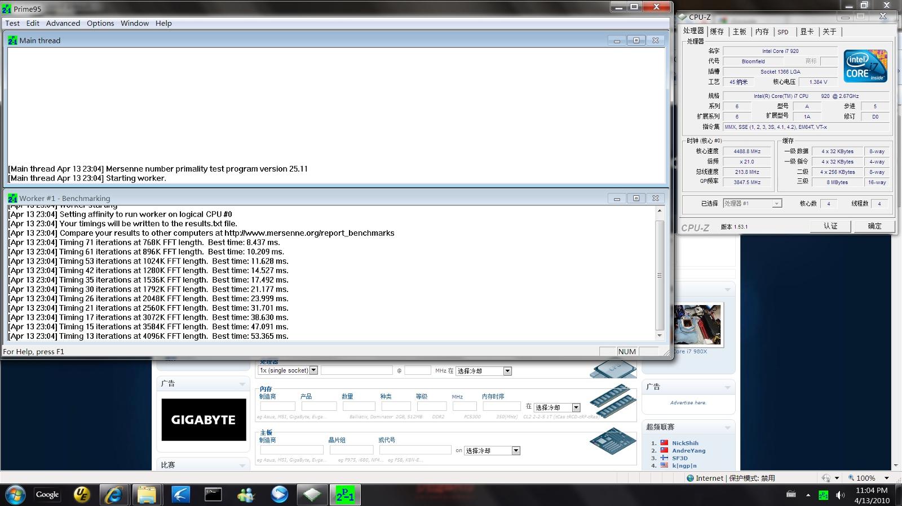The image size is (902, 506).
Task: Click Worker #1 Benchmarking window icon
Action: click(x=12, y=198)
